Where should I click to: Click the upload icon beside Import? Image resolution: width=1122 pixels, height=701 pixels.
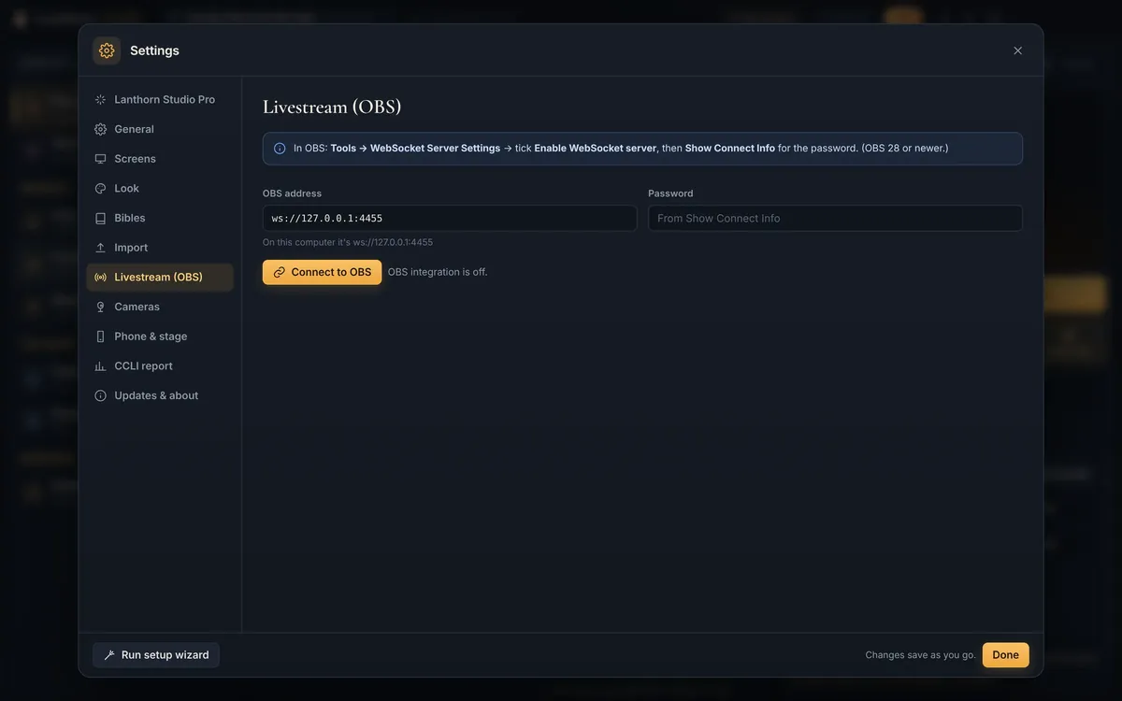pyautogui.click(x=100, y=248)
